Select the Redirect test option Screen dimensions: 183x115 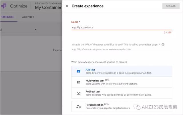(x=122, y=93)
